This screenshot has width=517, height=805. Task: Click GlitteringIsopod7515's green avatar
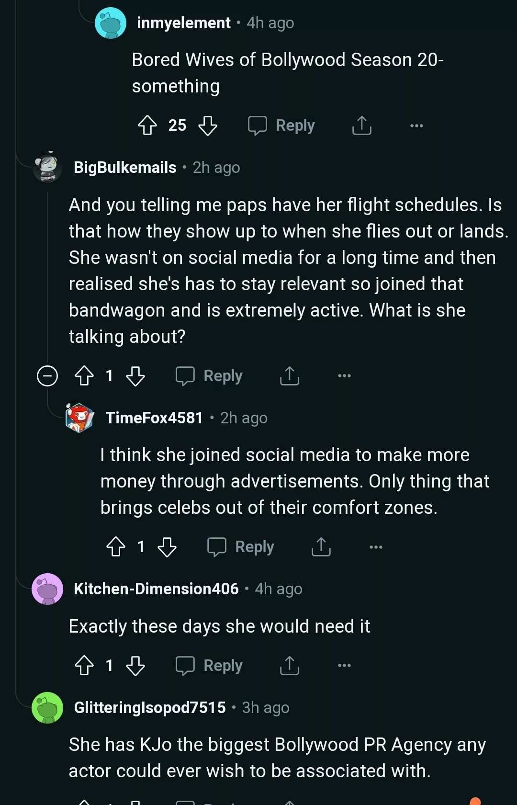[x=46, y=708]
